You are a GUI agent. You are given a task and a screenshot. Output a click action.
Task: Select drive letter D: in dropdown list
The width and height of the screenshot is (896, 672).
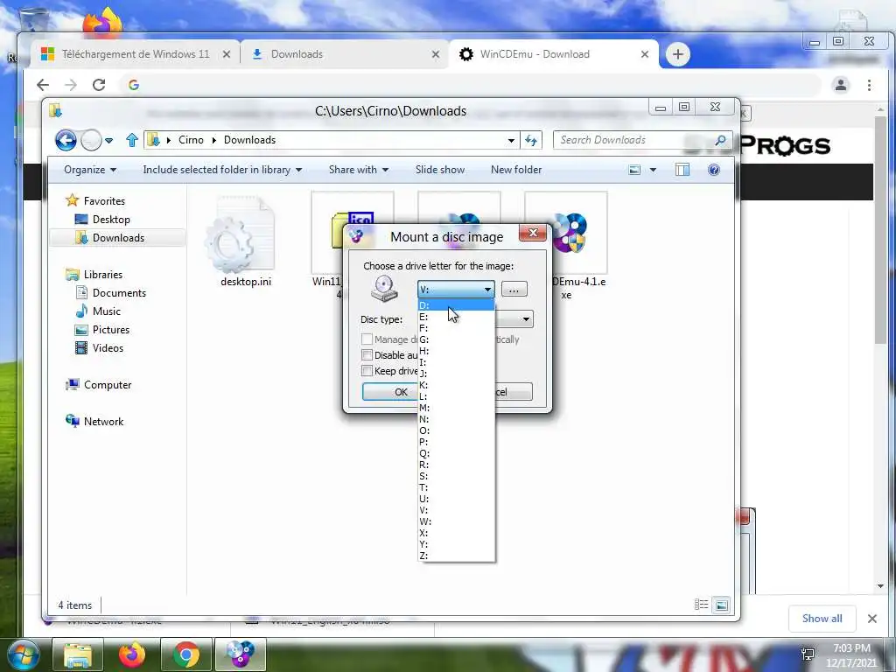point(456,305)
